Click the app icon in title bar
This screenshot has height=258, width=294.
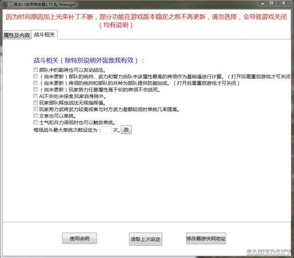(5, 4)
